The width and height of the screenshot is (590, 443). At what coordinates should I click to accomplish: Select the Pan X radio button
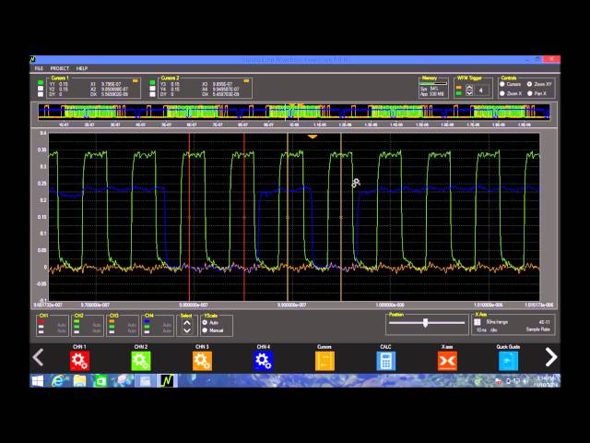click(530, 93)
